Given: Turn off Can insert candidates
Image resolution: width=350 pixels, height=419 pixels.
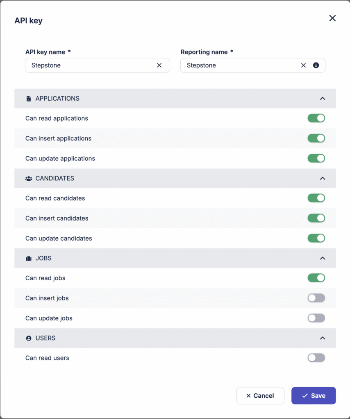Looking at the screenshot, I should pyautogui.click(x=316, y=218).
